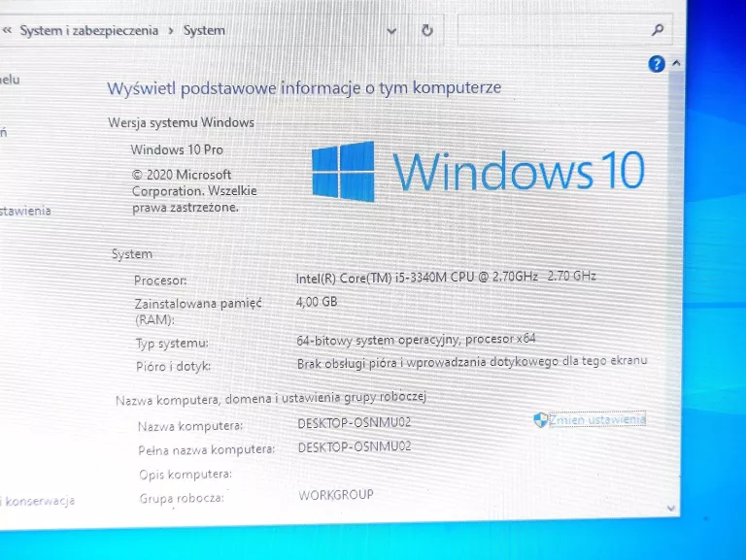Click the refresh icon in address bar
This screenshot has width=746, height=560.
(427, 30)
